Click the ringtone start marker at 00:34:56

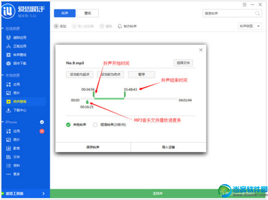click(x=93, y=94)
